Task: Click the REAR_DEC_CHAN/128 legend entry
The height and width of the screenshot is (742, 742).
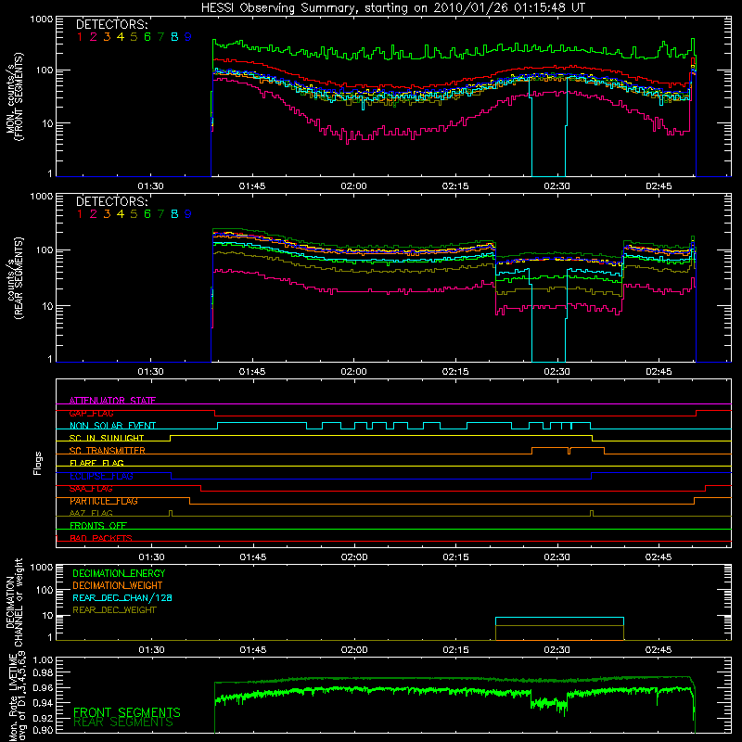Action: 122,598
